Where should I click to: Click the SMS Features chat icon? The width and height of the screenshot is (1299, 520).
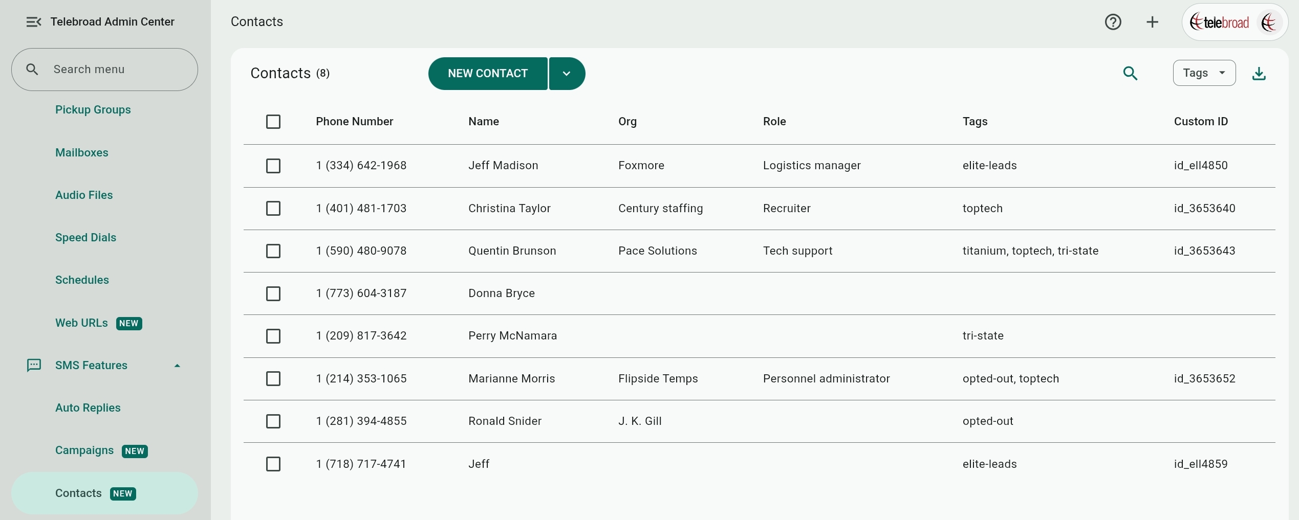tap(34, 365)
